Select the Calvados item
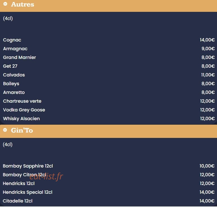The image size is (217, 207). (x=14, y=75)
